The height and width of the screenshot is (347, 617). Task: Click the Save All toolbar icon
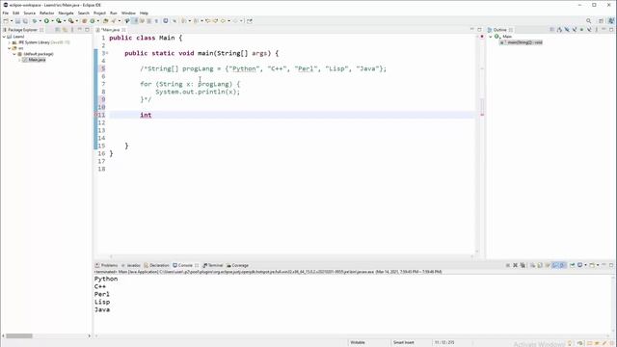click(25, 21)
